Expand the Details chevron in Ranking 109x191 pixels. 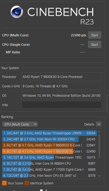tap(99, 124)
